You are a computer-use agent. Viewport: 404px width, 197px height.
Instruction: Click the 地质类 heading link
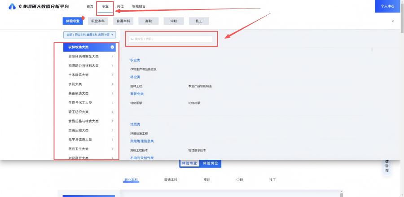click(x=135, y=124)
